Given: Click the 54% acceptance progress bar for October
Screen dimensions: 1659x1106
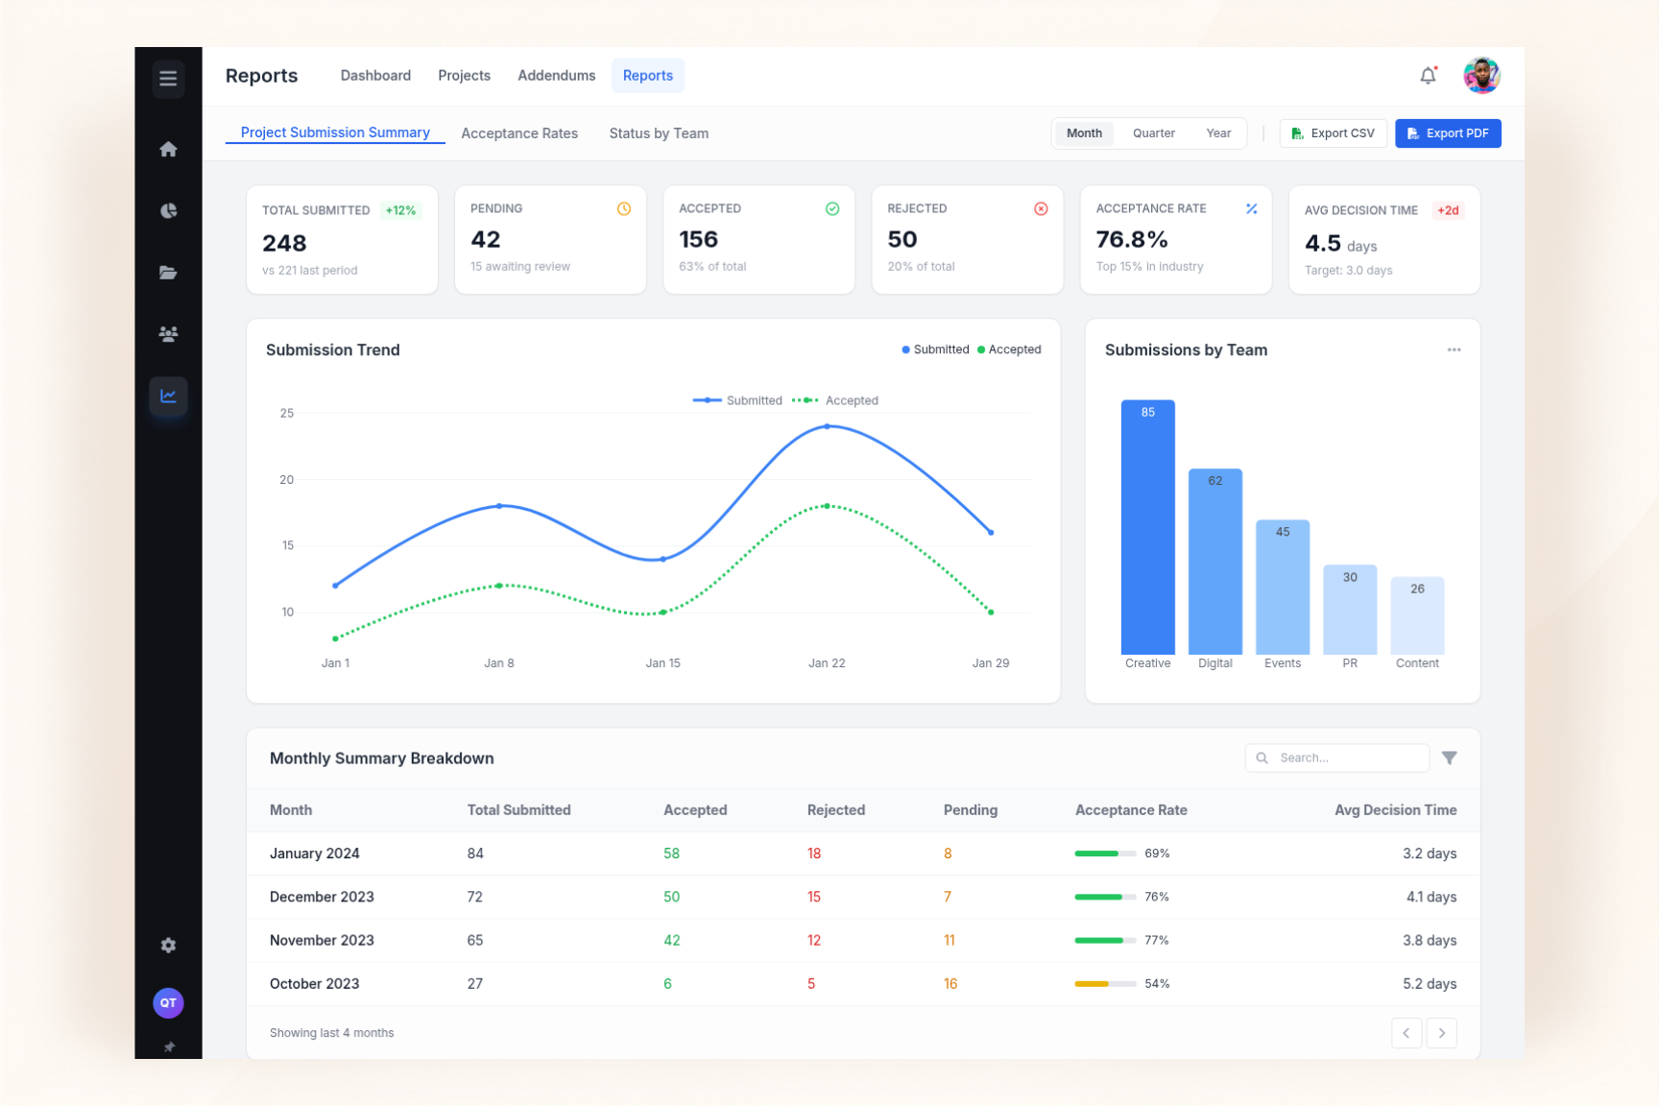Looking at the screenshot, I should [1105, 984].
